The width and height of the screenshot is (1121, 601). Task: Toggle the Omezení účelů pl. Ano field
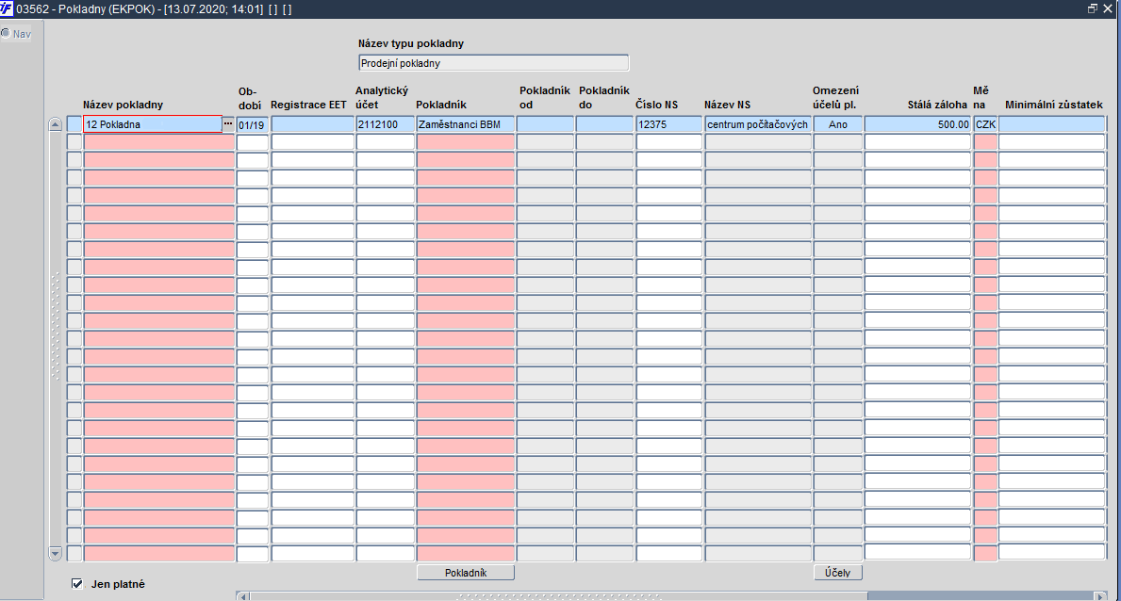838,124
